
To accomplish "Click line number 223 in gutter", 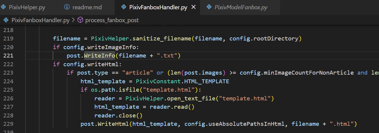I will 8,73.
